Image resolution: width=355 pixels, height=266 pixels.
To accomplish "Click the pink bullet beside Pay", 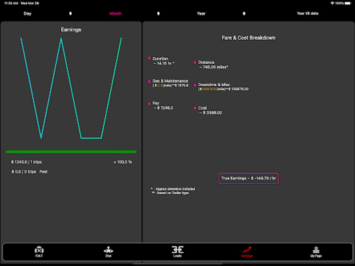I will click(x=149, y=103).
